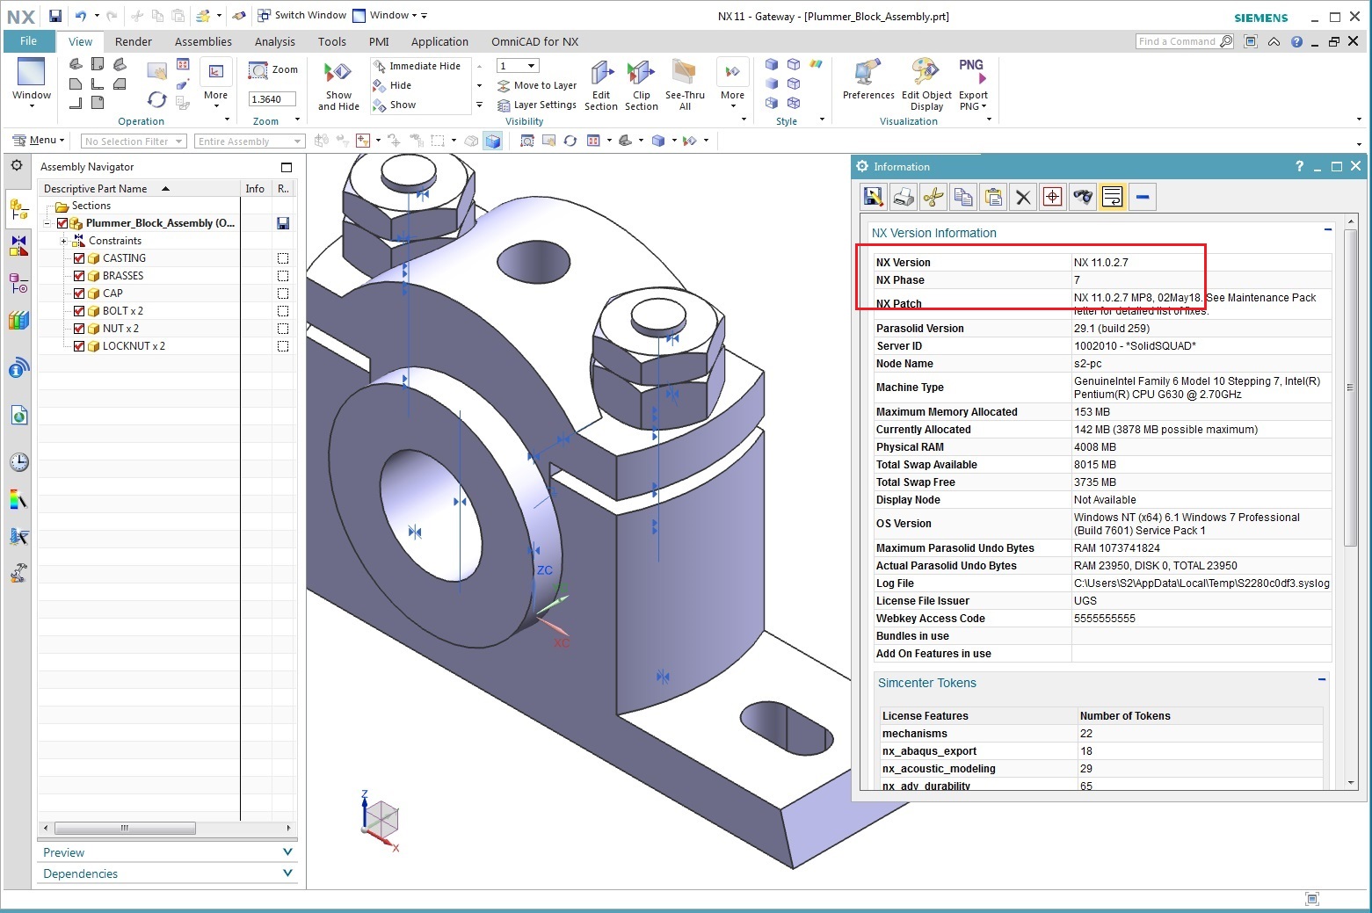Click the Information window vertical scrollbar

[1351, 387]
